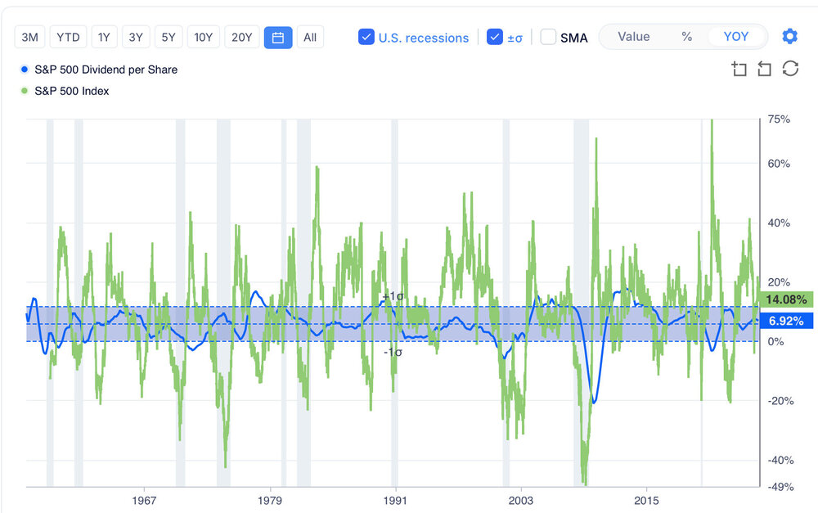
Task: Refresh the chart with the reload icon
Action: pos(790,69)
